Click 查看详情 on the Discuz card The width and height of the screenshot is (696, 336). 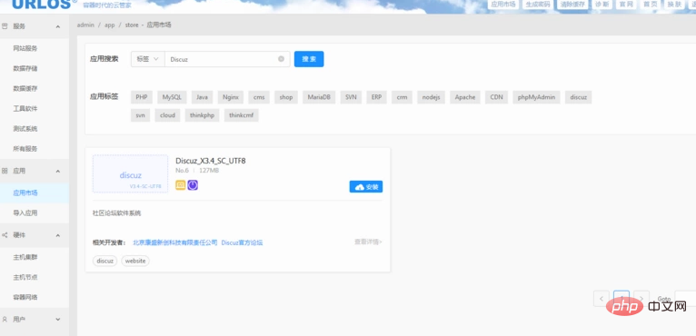pos(368,242)
